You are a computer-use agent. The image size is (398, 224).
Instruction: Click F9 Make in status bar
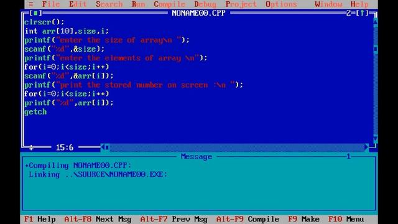point(304,219)
